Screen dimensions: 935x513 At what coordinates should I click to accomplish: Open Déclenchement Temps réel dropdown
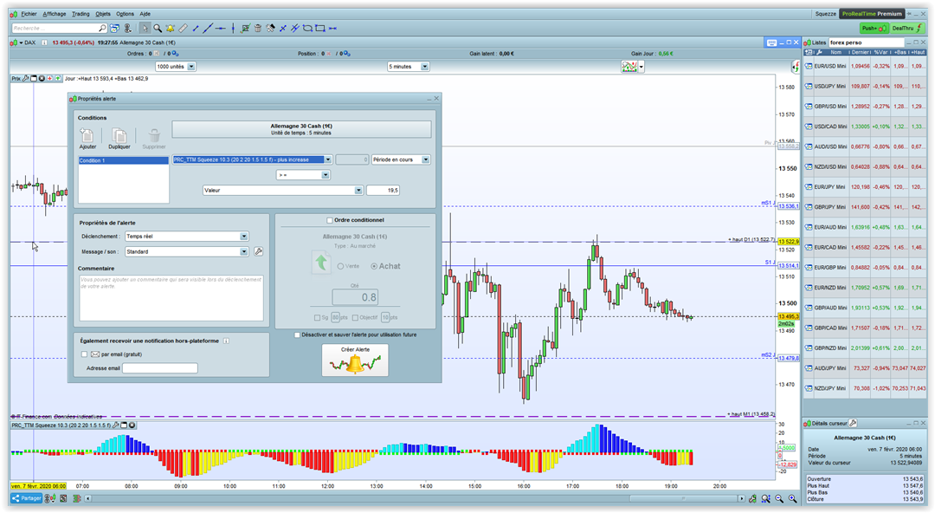tap(186, 237)
